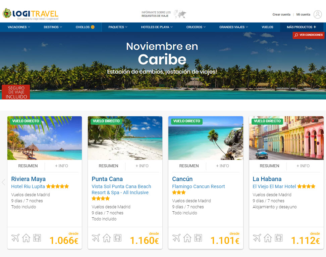Switch to + INFO tab on Riviera Maya card
326x257 pixels.
[x=61, y=166]
